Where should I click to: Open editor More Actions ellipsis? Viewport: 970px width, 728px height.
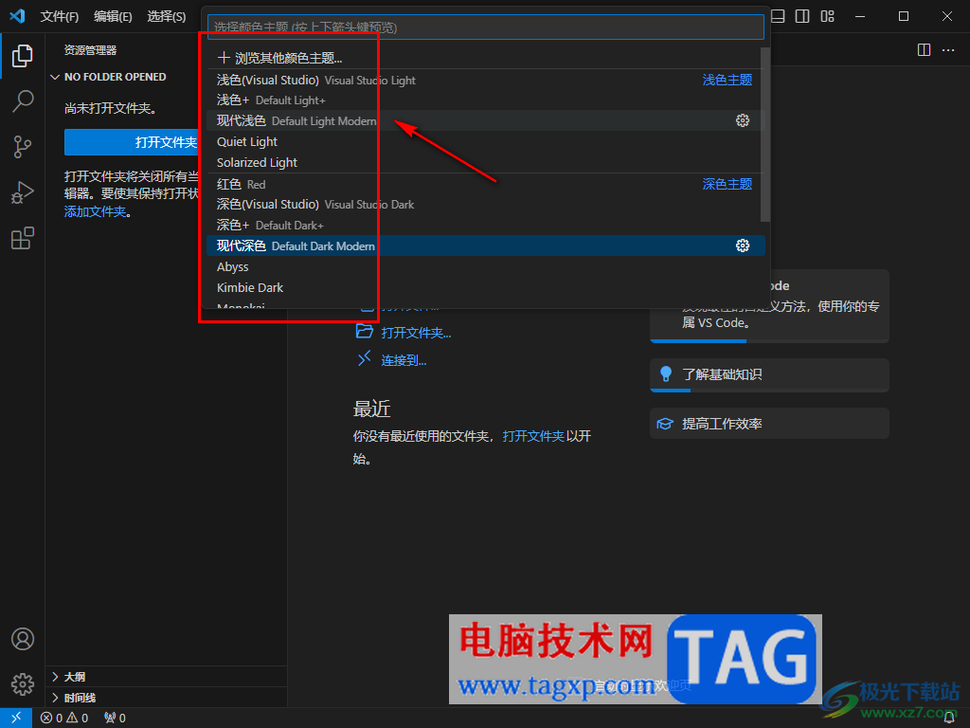point(948,49)
